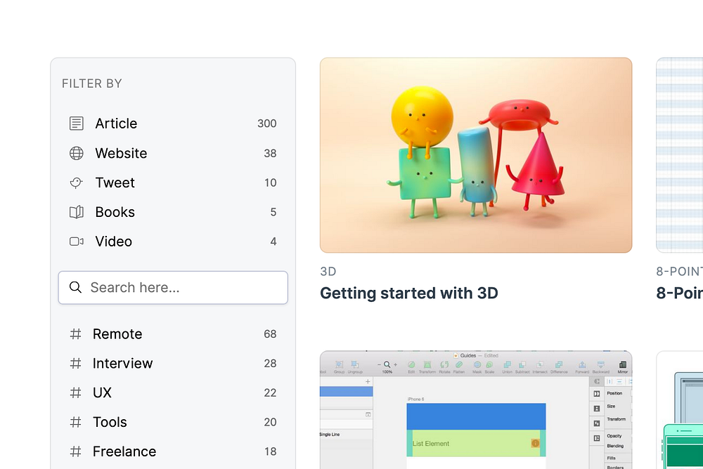Click the Article document icon
Screen dimensions: 703x469
tap(76, 123)
